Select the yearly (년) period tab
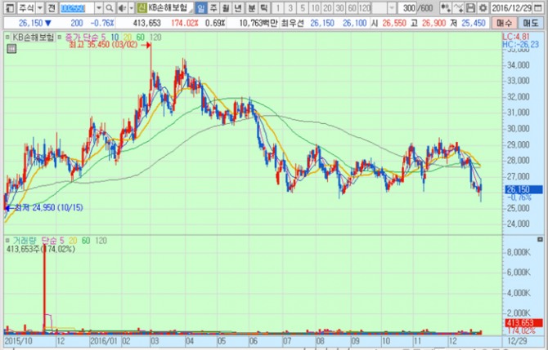 point(238,7)
